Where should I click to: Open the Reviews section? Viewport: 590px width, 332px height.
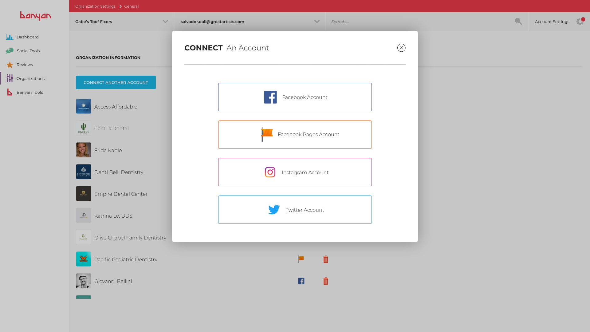click(x=25, y=65)
